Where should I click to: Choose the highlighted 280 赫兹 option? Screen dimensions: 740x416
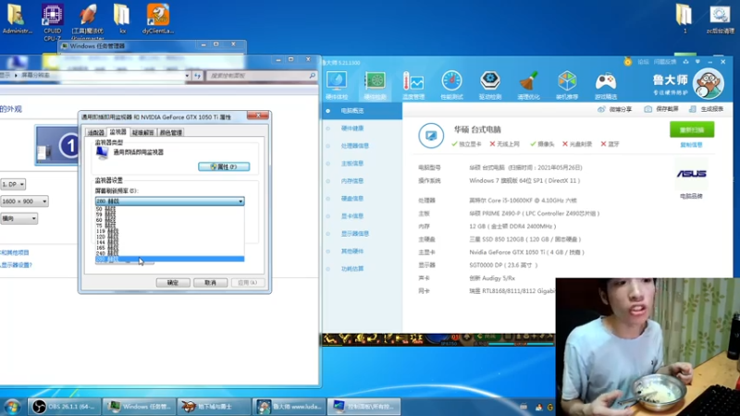tap(169, 259)
